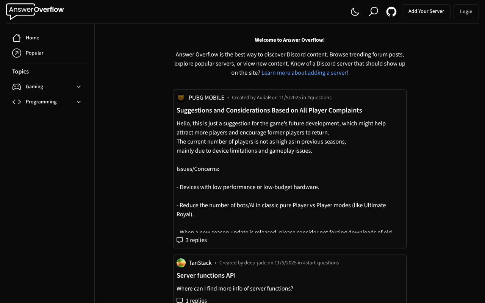Open the Server functions API post title

coord(206,275)
